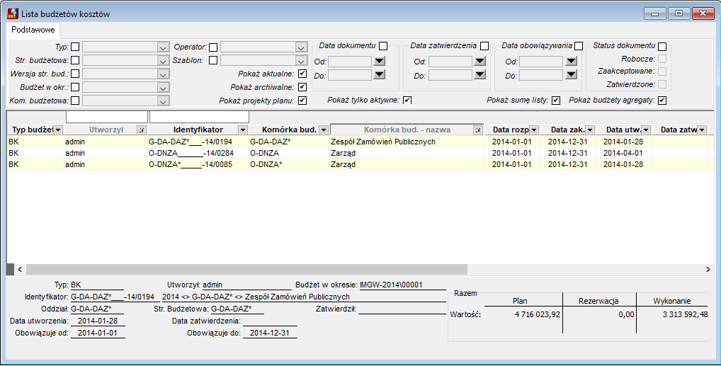This screenshot has width=721, height=366.
Task: Select row O-DNZA______-14/0284
Action: [x=360, y=153]
